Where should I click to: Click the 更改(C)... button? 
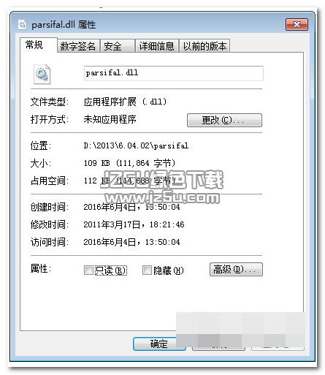point(224,120)
